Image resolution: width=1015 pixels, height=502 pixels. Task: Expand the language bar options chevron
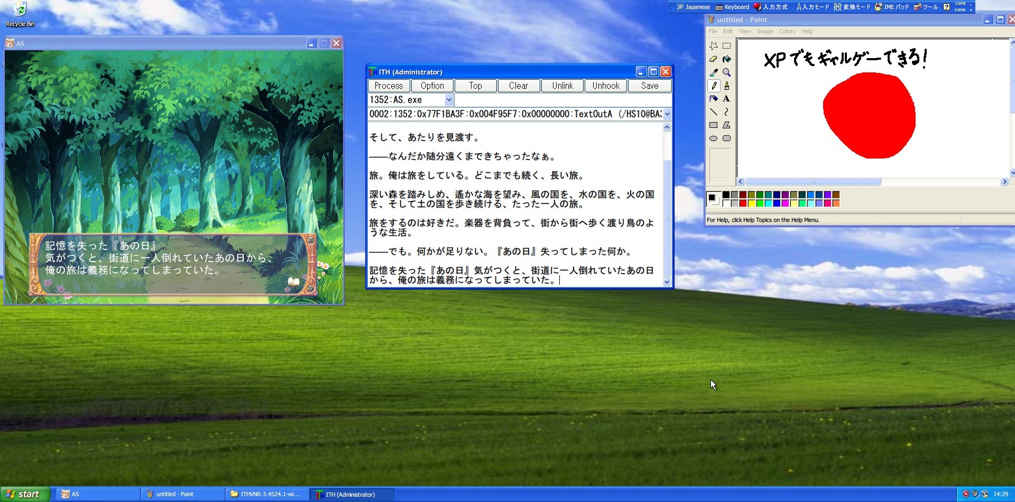971,11
